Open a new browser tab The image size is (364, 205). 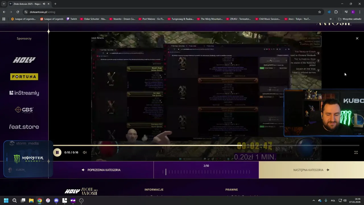[55, 4]
